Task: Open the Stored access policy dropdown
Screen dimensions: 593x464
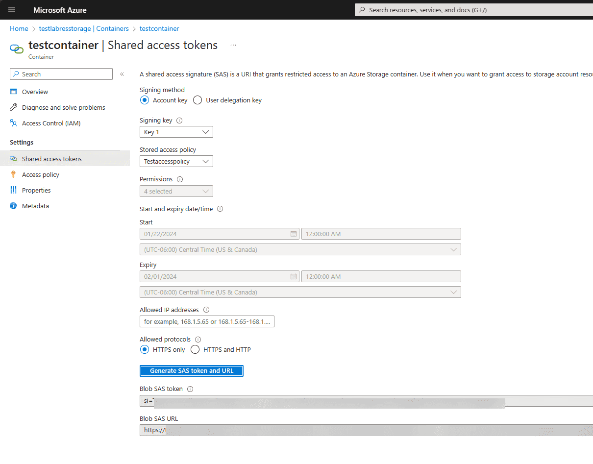Action: click(176, 161)
